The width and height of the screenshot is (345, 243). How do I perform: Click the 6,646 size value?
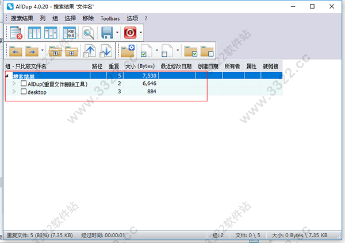[x=149, y=84]
